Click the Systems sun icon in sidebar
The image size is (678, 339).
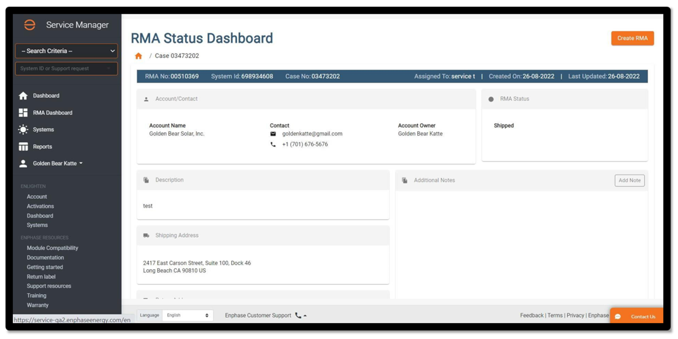tap(22, 129)
